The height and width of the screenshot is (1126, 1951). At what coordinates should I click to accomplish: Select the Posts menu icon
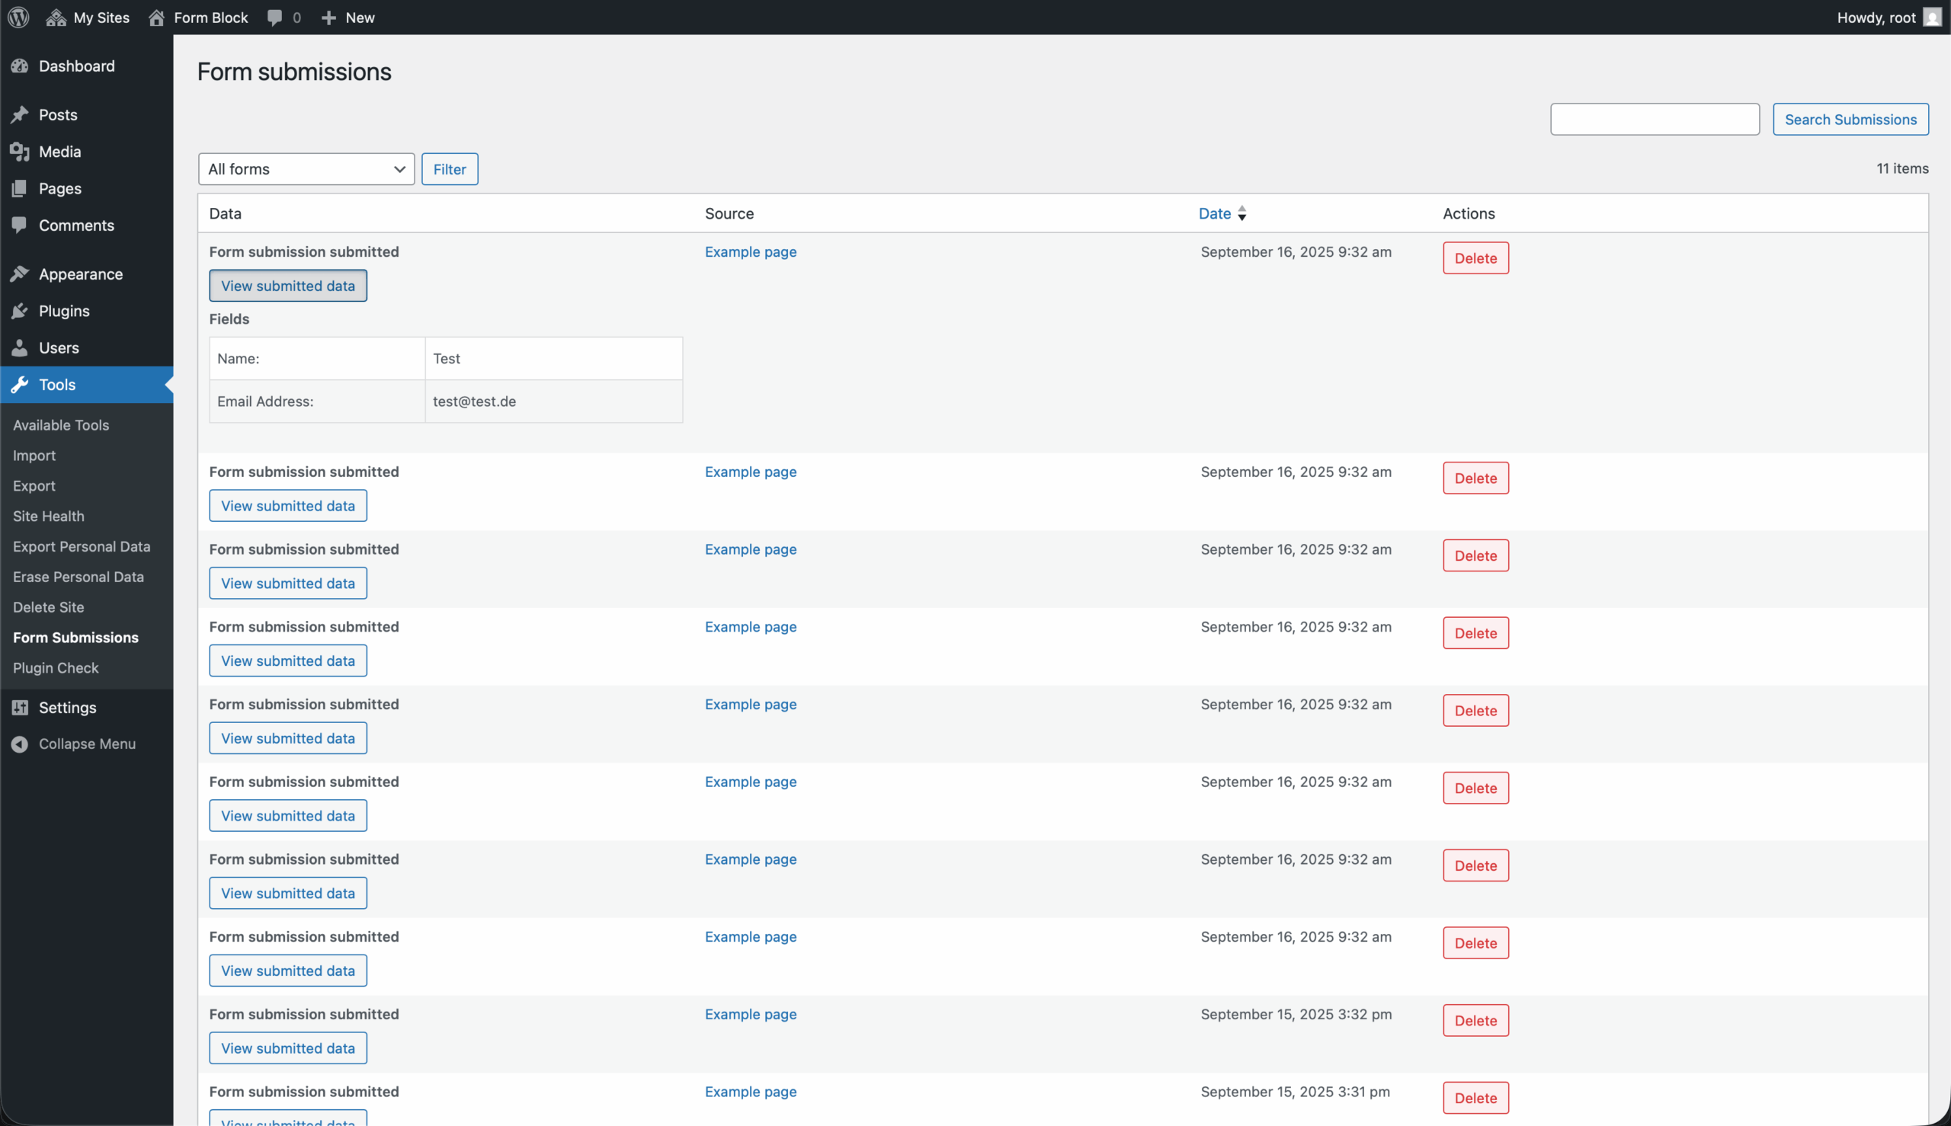(x=21, y=114)
